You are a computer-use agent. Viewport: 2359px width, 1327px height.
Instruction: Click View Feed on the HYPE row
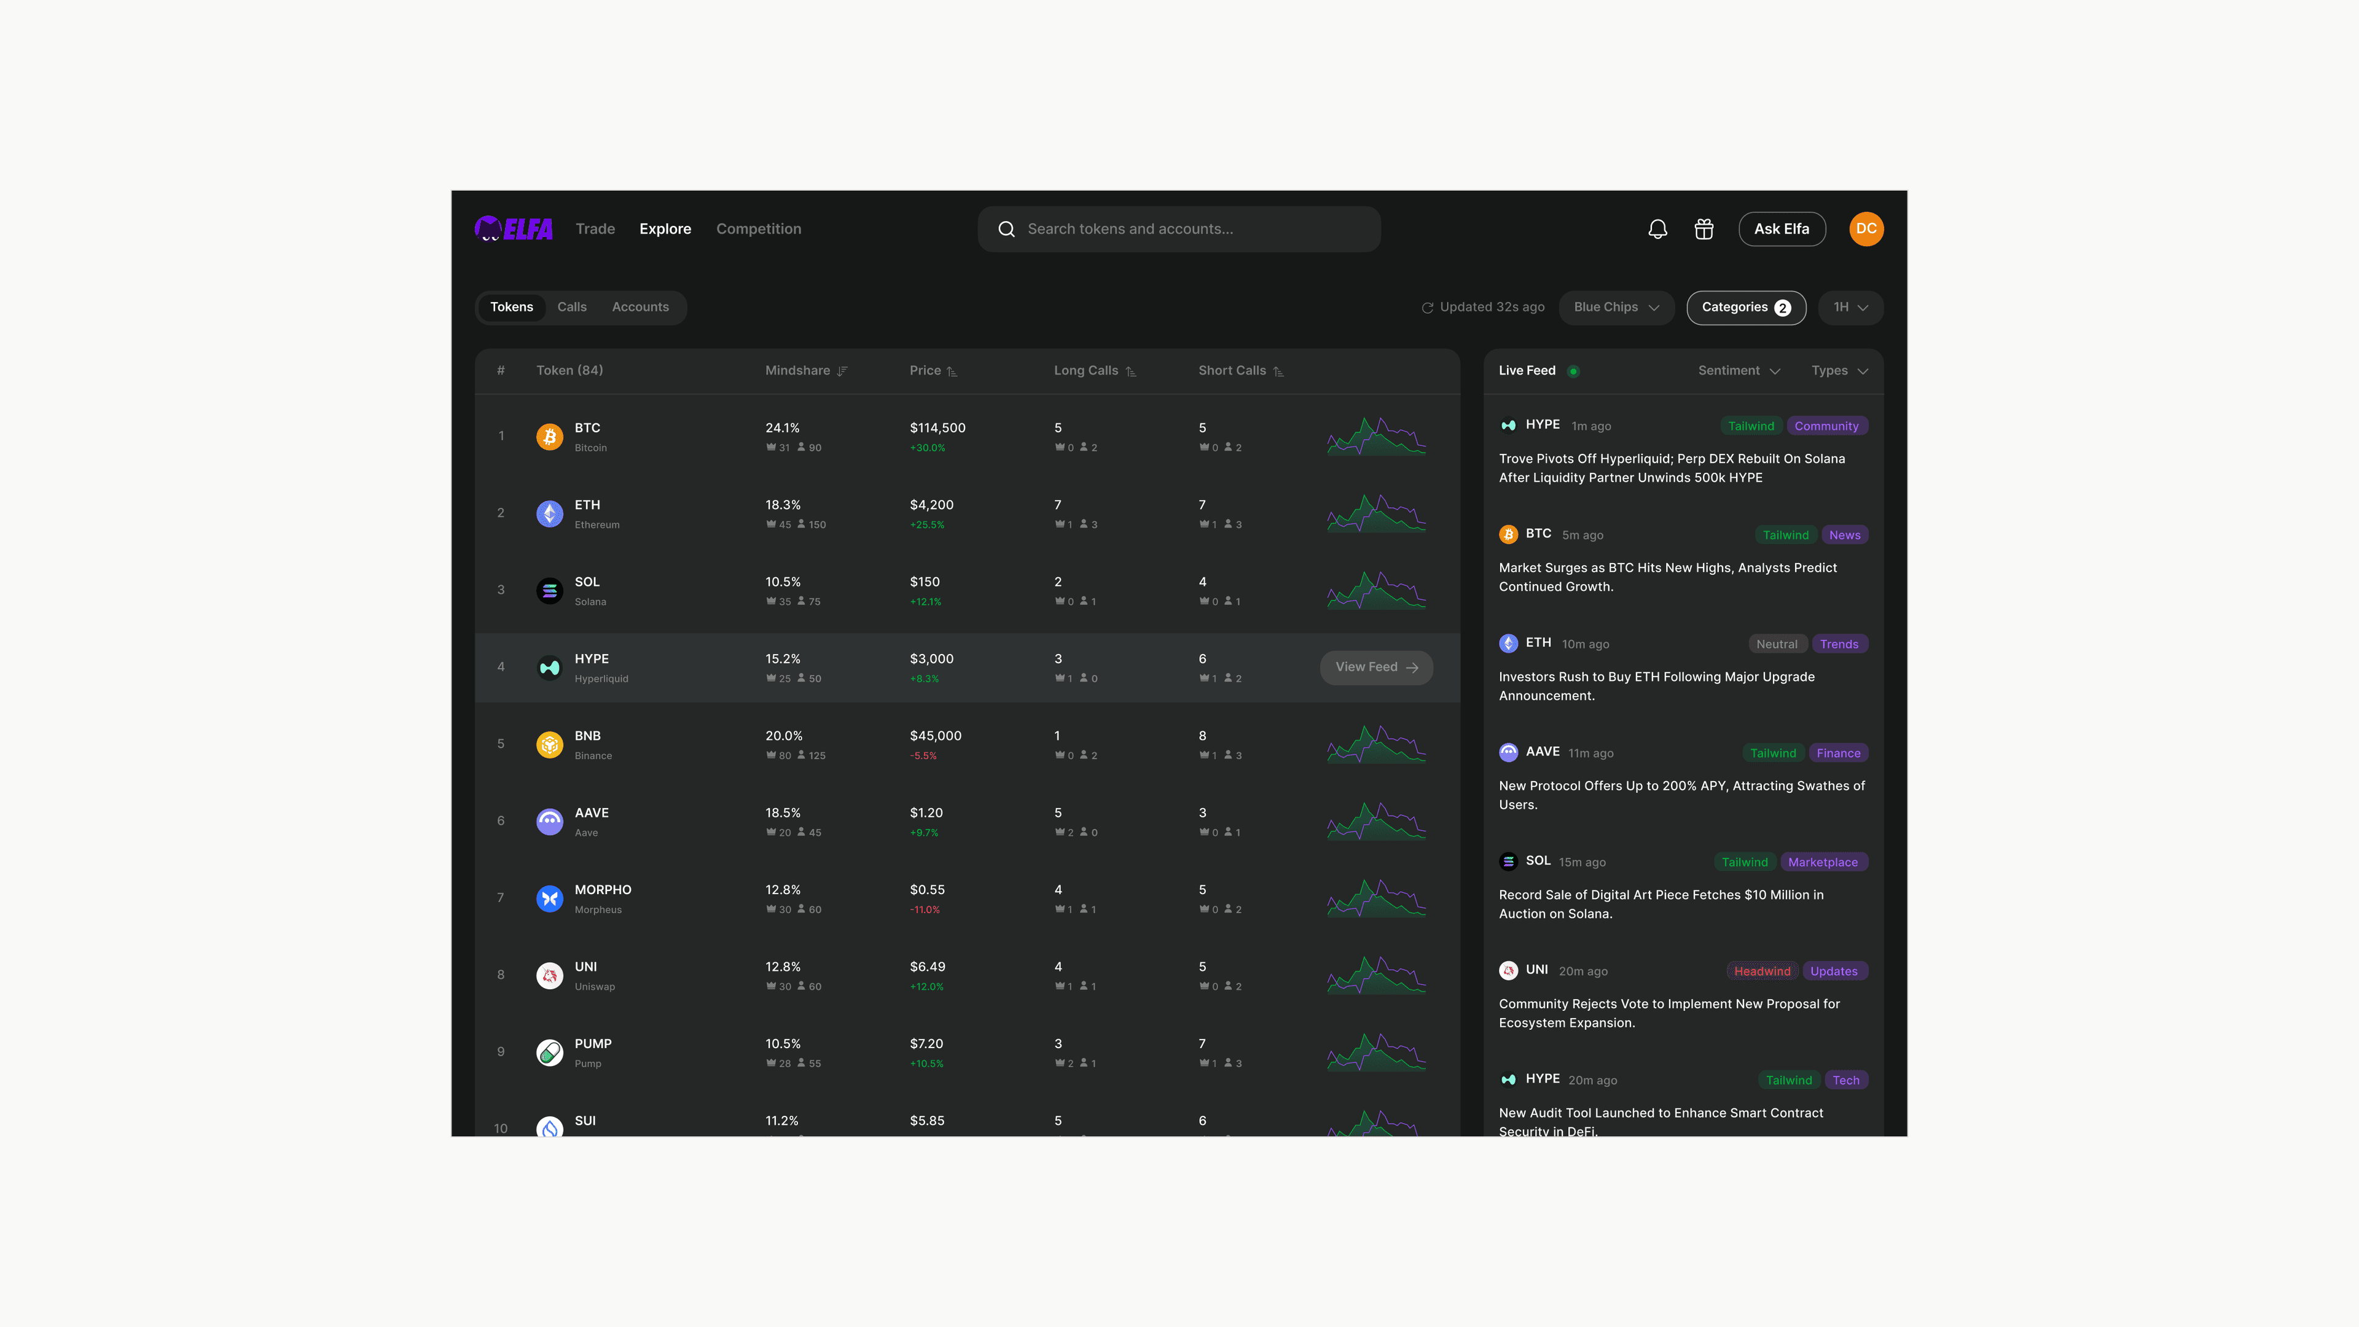pyautogui.click(x=1376, y=667)
